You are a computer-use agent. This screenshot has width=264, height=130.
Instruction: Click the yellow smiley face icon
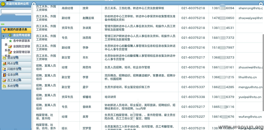[x=3, y=4]
